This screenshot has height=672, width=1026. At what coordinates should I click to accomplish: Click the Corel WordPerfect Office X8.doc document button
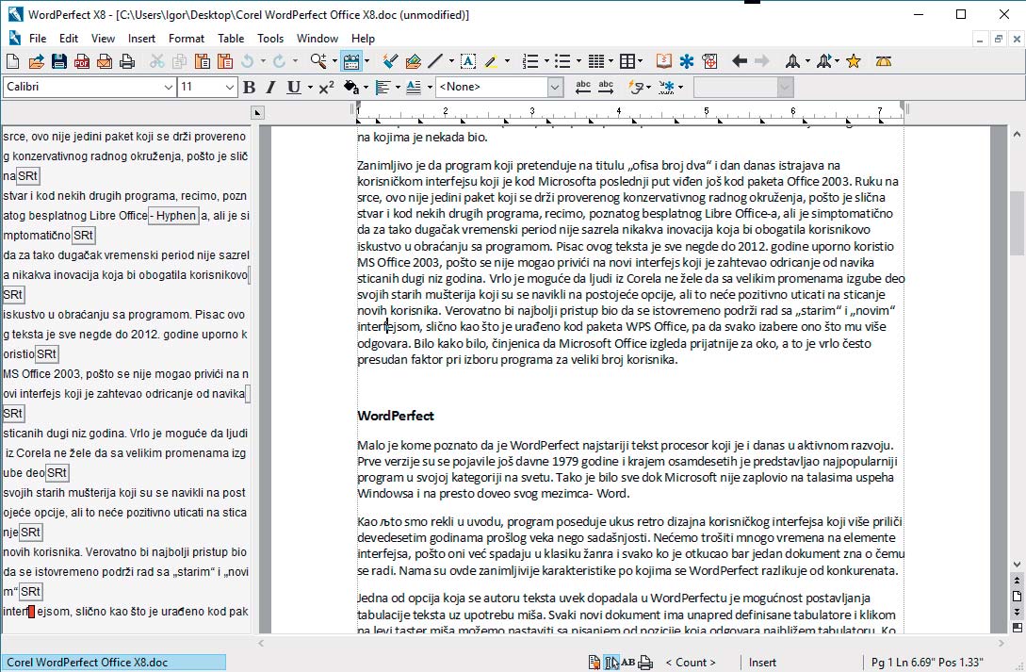pos(114,663)
